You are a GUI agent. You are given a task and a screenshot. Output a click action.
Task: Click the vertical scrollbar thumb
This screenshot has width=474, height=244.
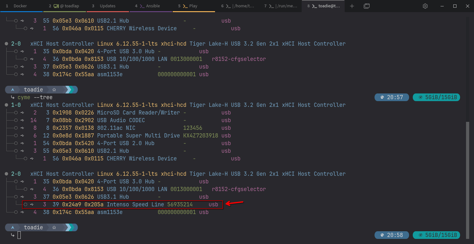(467, 179)
